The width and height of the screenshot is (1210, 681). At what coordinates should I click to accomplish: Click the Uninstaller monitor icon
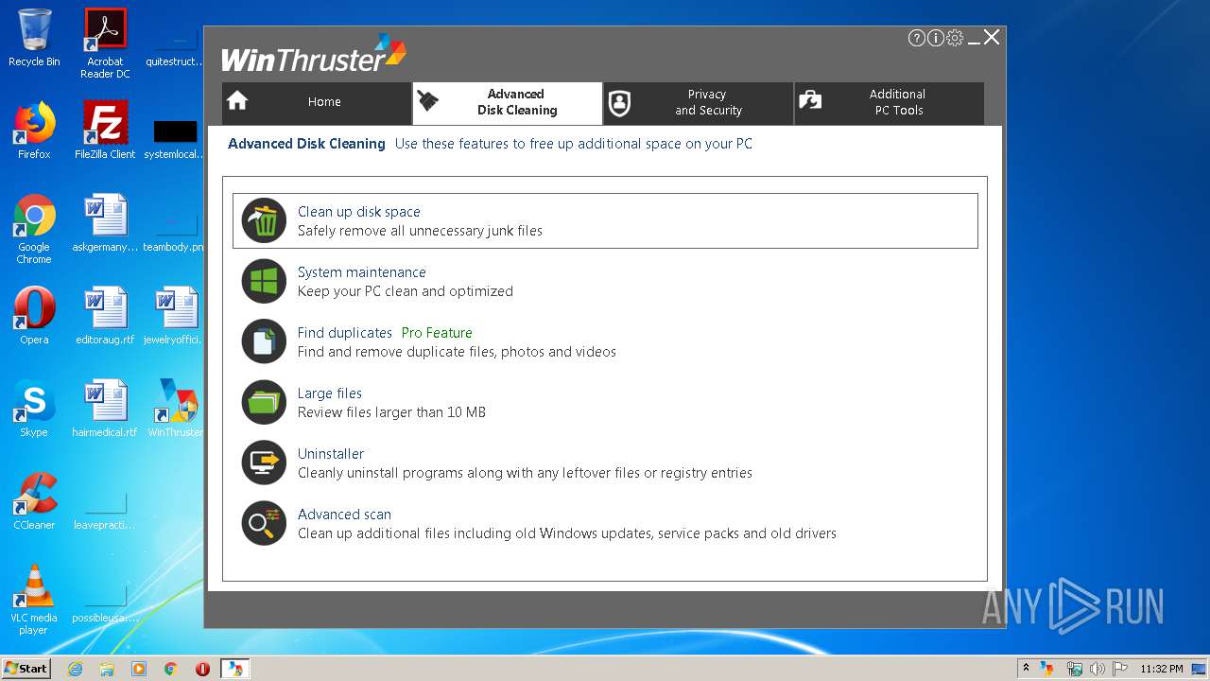tap(264, 463)
